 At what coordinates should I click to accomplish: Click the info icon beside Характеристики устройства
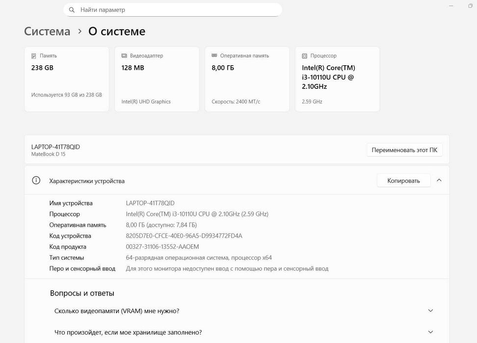click(36, 181)
